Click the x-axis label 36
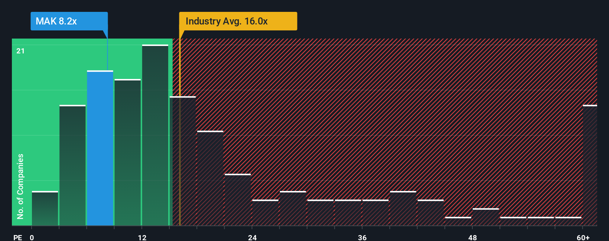Screen dimensions: 609x241 362,237
